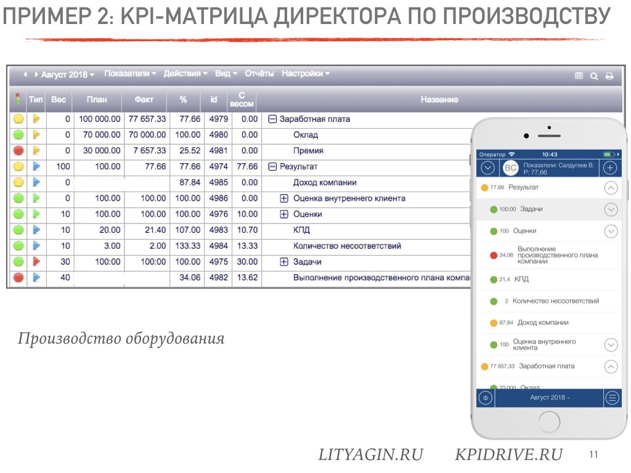Screen dimensions: 631x473
Task: Select the Премия row name
Action: pyautogui.click(x=308, y=151)
